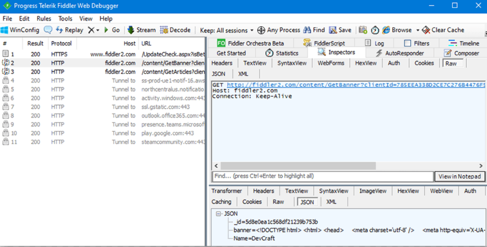The width and height of the screenshot is (487, 247).
Task: Open the Filters tab
Action: click(416, 43)
